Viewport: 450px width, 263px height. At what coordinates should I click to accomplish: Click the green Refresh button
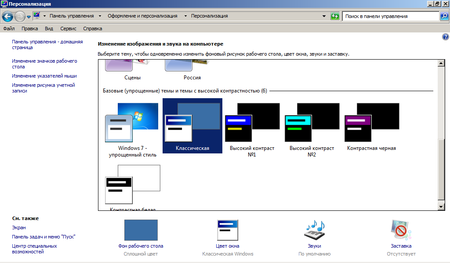click(x=335, y=16)
